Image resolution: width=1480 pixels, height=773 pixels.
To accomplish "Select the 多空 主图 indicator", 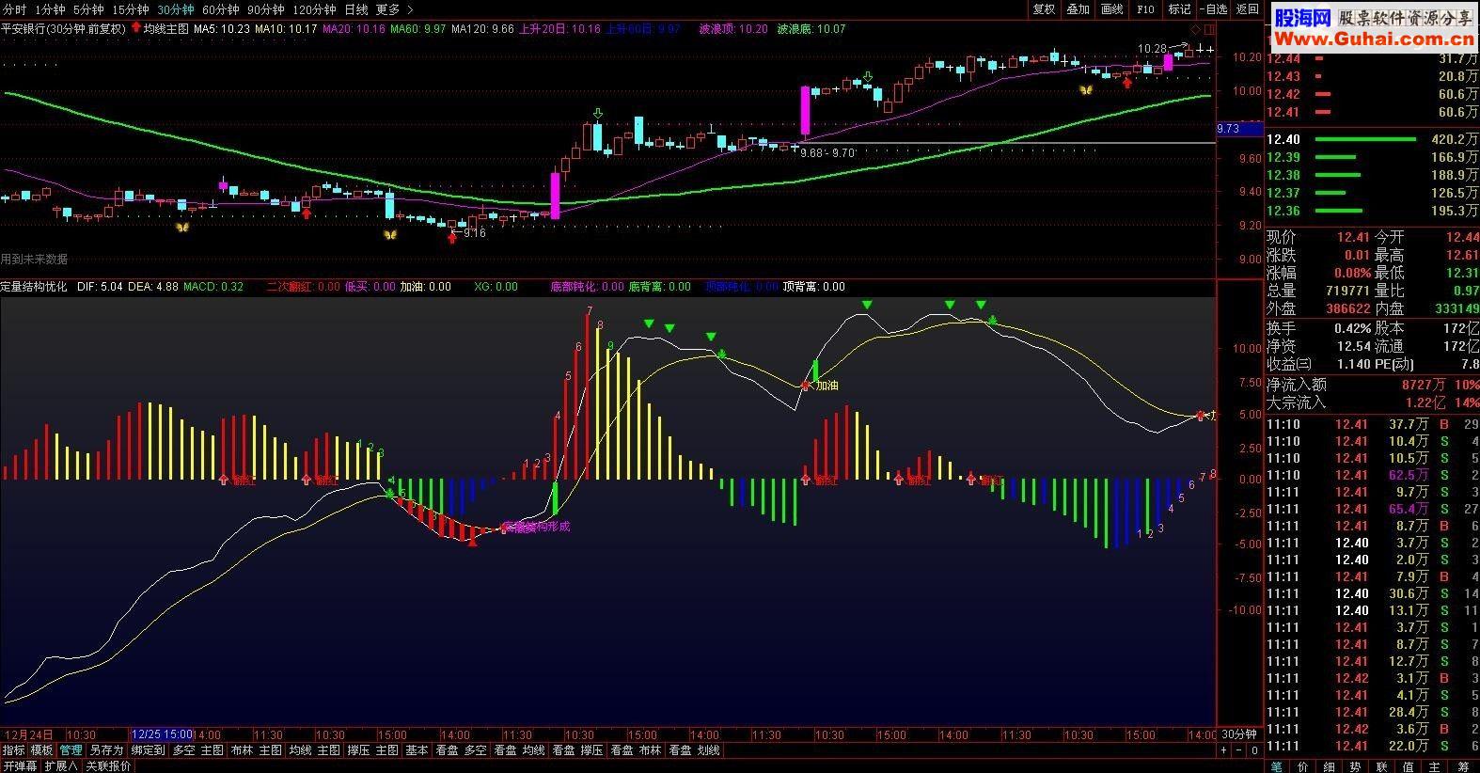I will 198,750.
